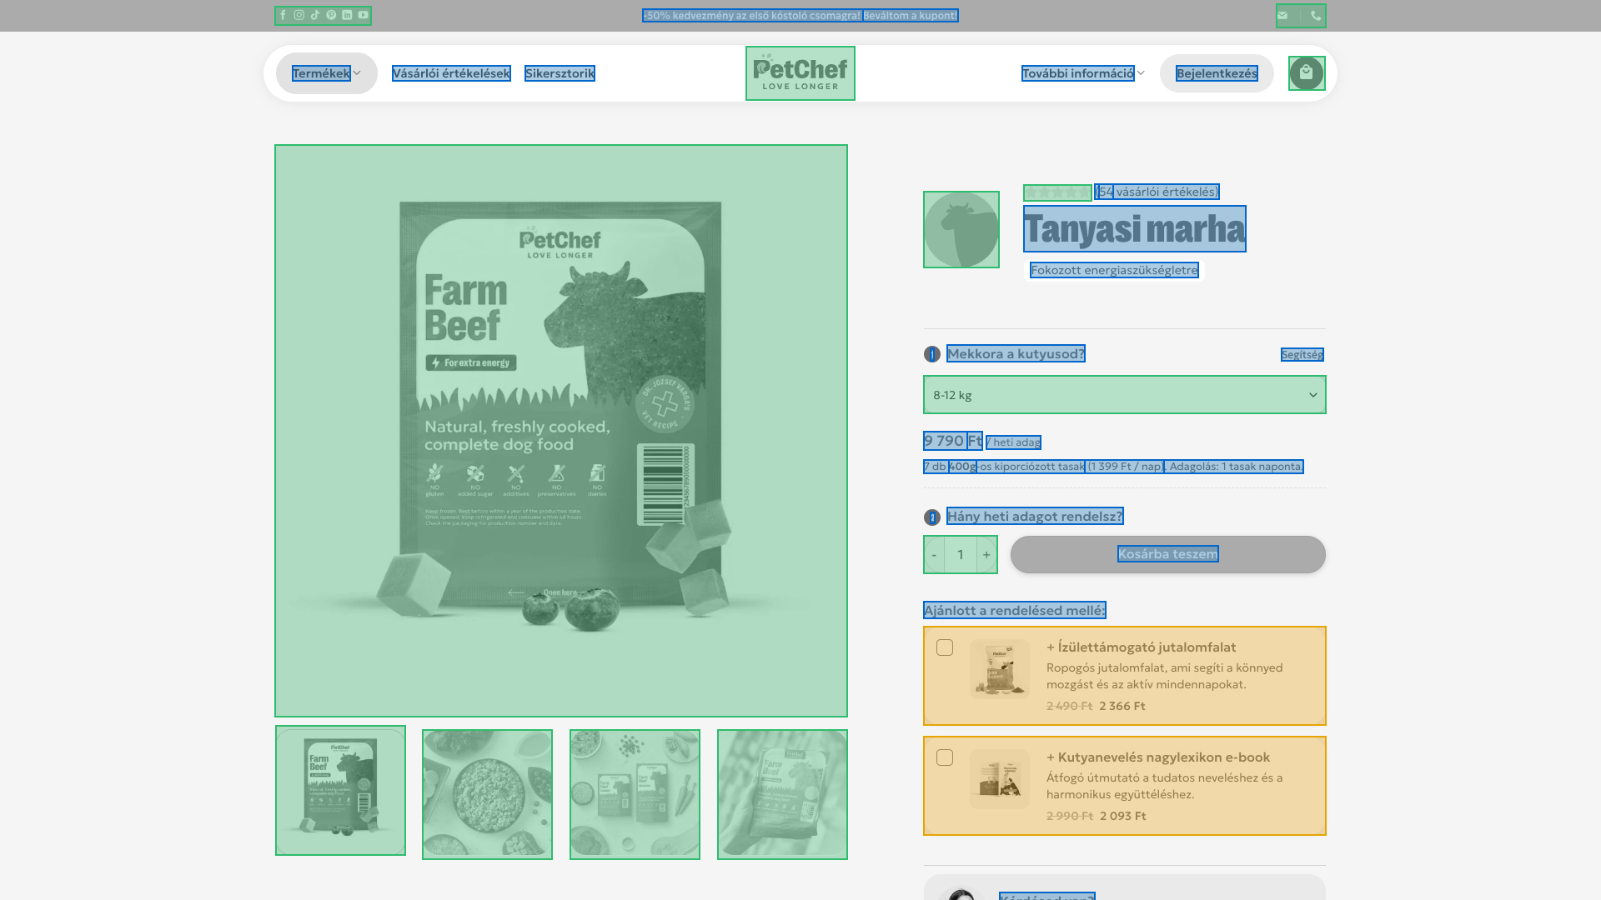Open the dog size dropdown showing 8-12 kg
The height and width of the screenshot is (900, 1601).
click(1125, 395)
